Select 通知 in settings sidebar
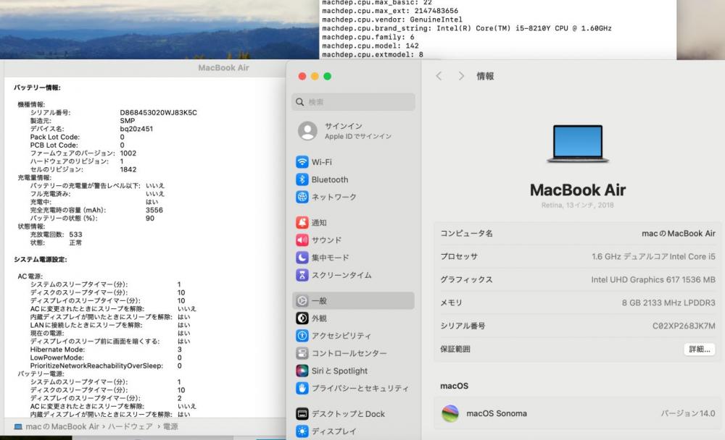Viewport: 725px width, 440px height. (x=319, y=223)
